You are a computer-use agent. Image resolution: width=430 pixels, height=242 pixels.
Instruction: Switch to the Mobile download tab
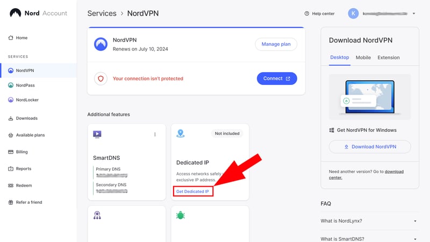(x=363, y=58)
